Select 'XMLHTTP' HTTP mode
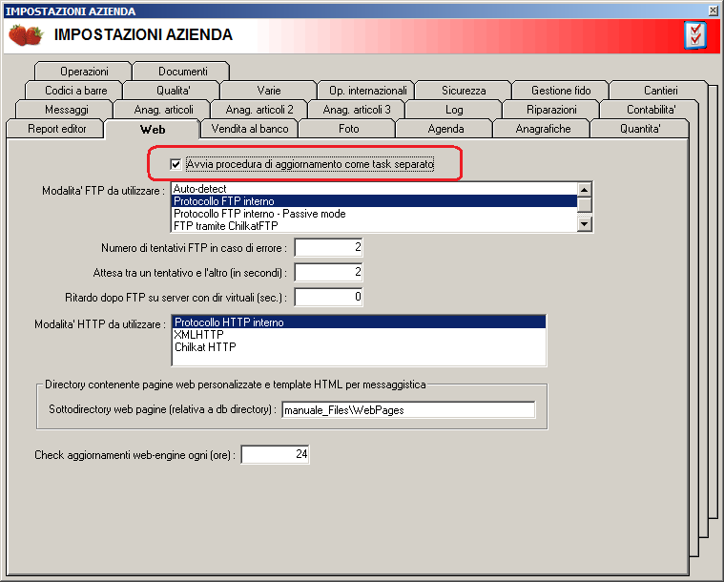Screen dimensions: 724x582 [359, 335]
